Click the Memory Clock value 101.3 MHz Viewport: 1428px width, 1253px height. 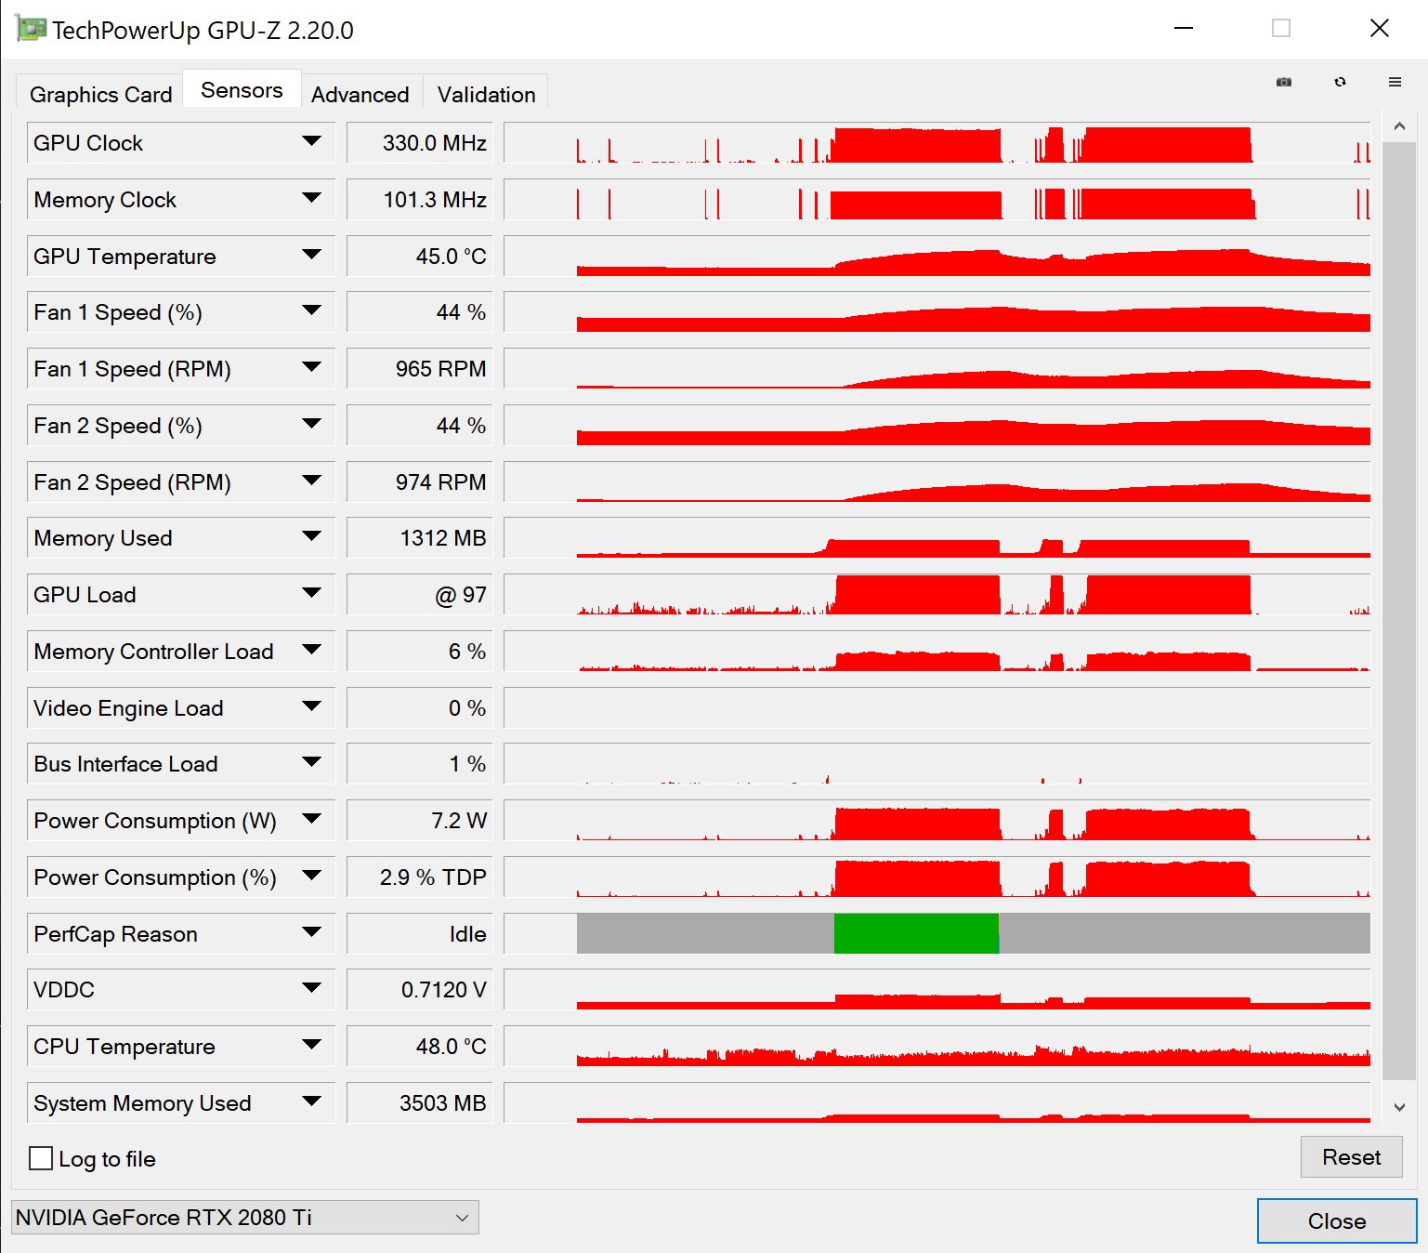420,199
